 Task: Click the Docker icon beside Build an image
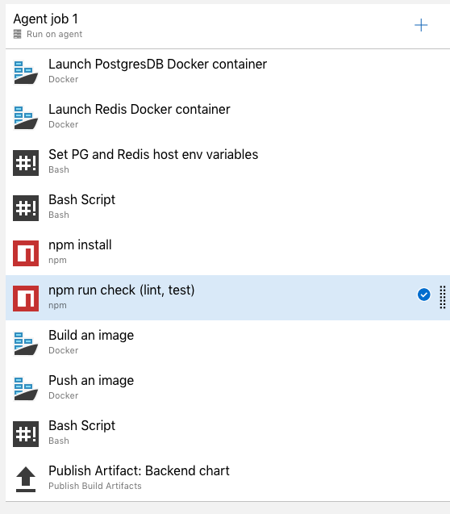click(26, 343)
